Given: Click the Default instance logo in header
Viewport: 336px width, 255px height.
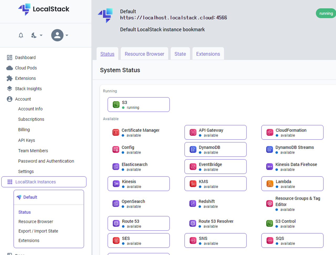Looking at the screenshot, I should tap(105, 15).
